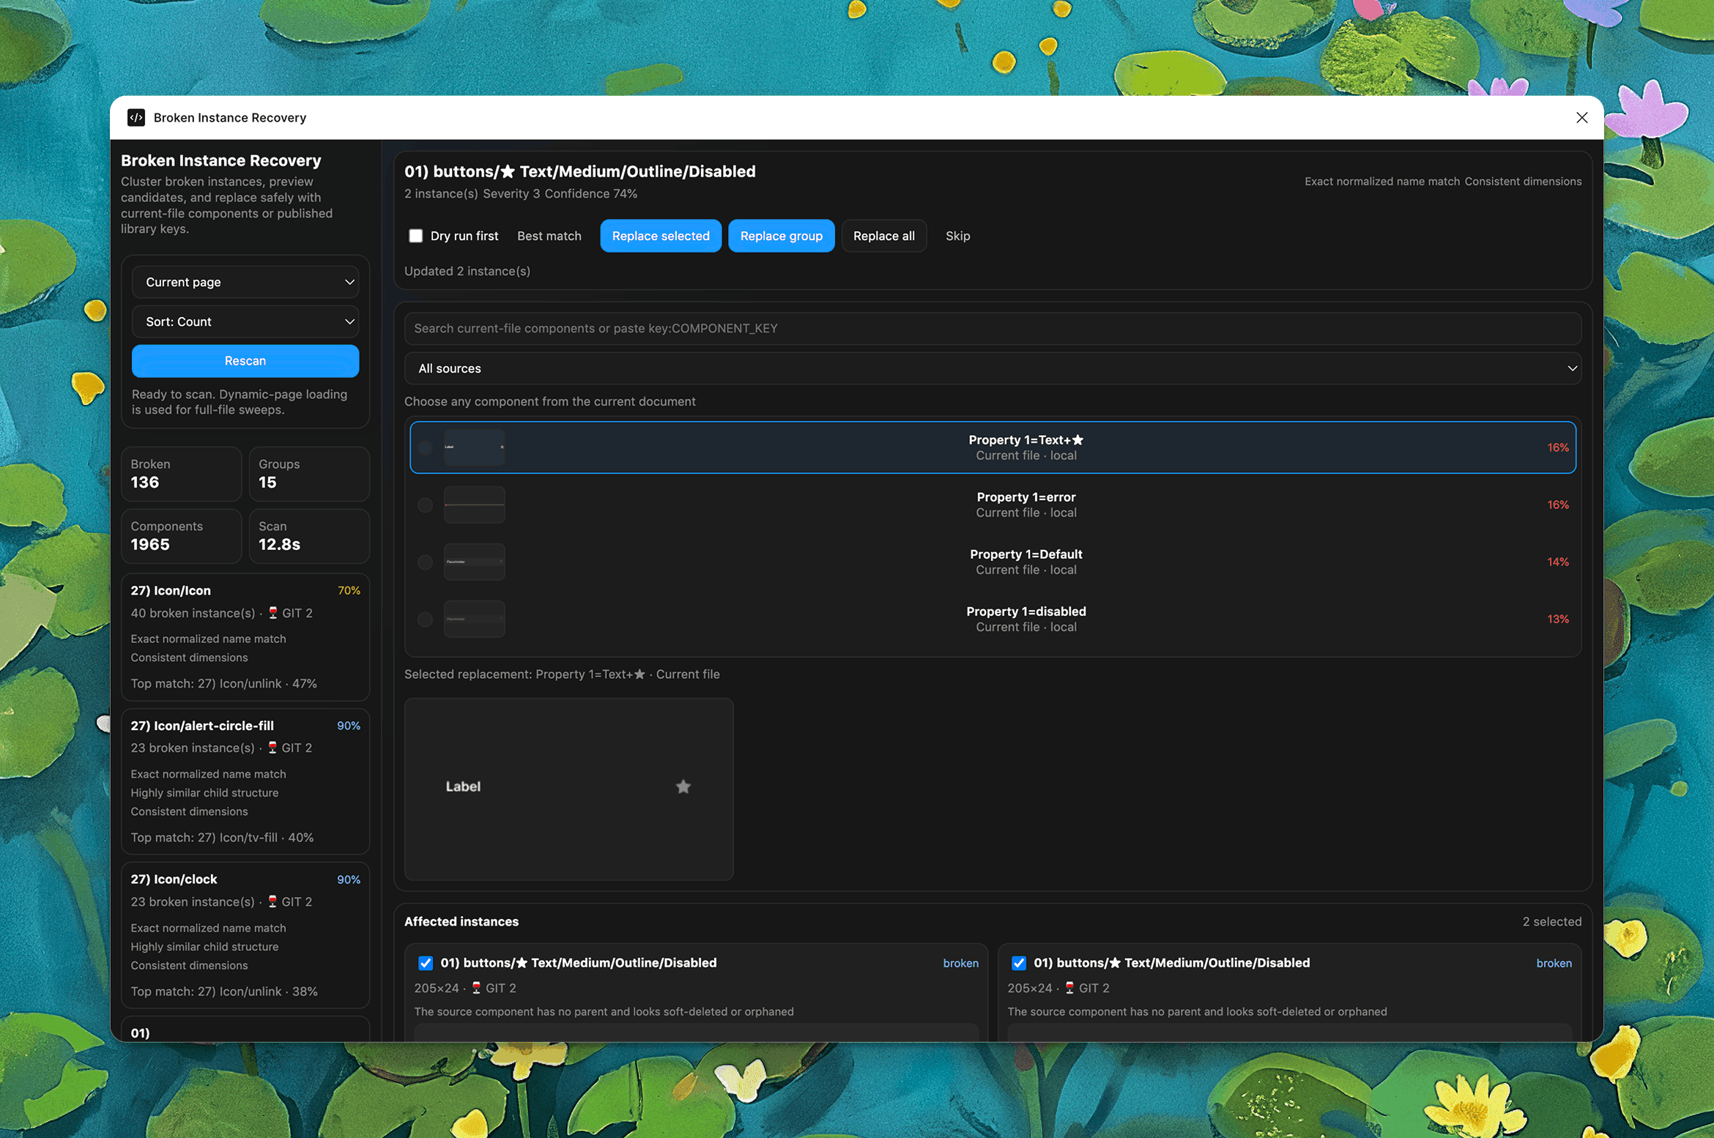Uncheck the first affected instance checkbox
Viewport: 1714px width, 1138px height.
pos(426,963)
